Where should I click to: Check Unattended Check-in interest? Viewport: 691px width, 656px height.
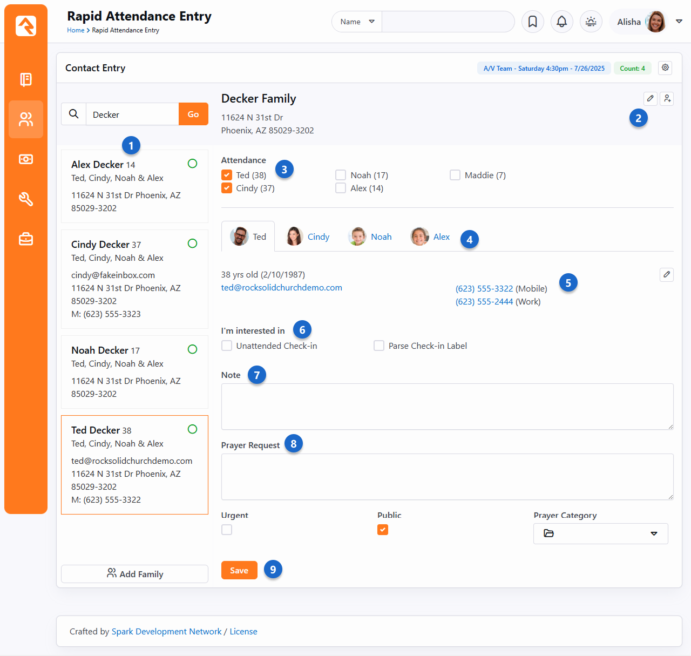point(227,346)
